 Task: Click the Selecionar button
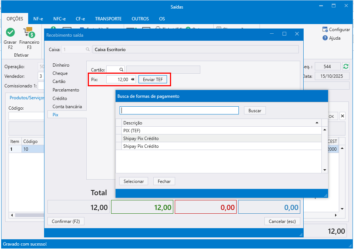[x=134, y=181]
